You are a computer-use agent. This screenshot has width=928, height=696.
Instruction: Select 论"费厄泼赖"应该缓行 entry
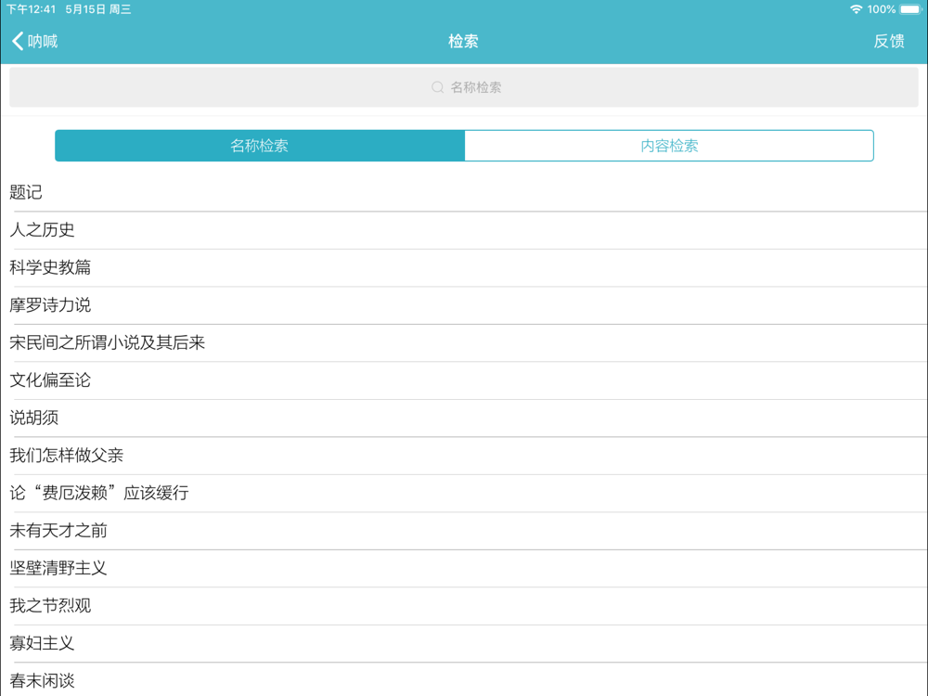[x=464, y=493]
